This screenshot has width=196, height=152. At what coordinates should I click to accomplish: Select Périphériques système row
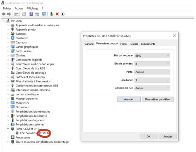[27, 124]
